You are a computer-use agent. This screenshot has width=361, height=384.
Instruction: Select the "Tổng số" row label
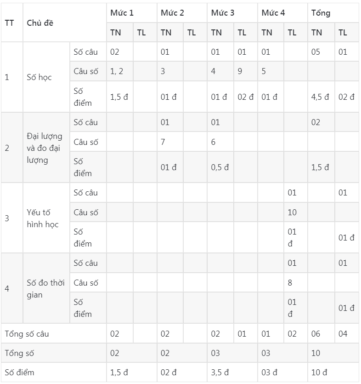point(54,353)
